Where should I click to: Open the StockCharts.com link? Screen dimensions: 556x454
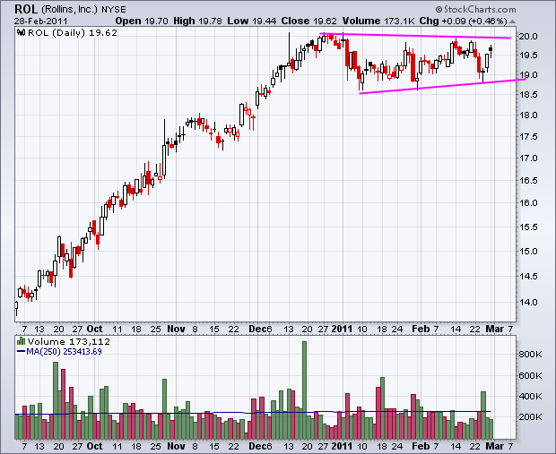click(x=476, y=9)
